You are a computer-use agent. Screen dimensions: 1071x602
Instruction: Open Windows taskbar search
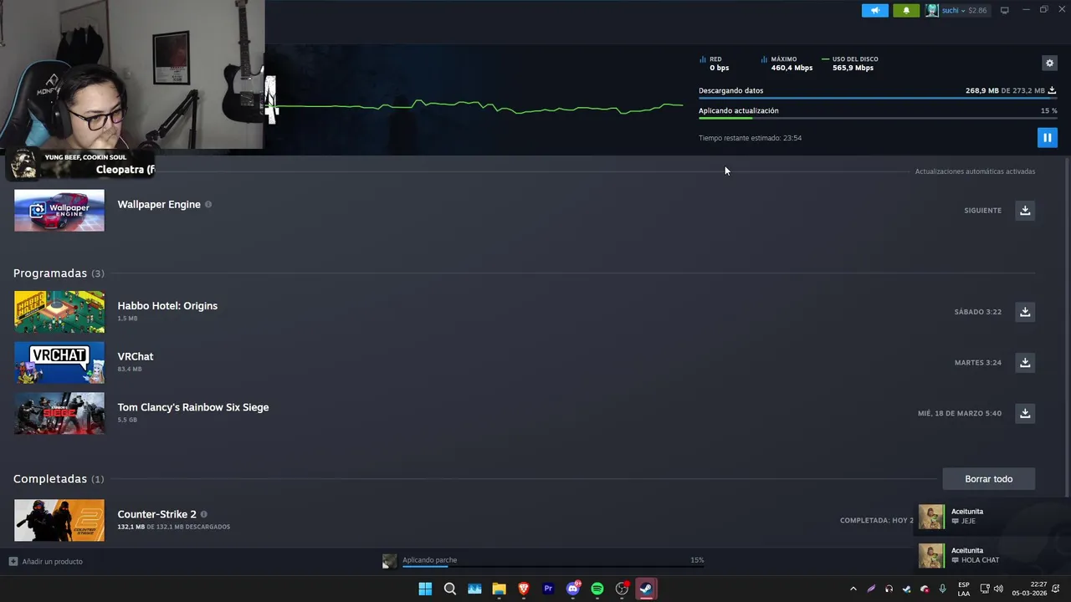(x=449, y=589)
